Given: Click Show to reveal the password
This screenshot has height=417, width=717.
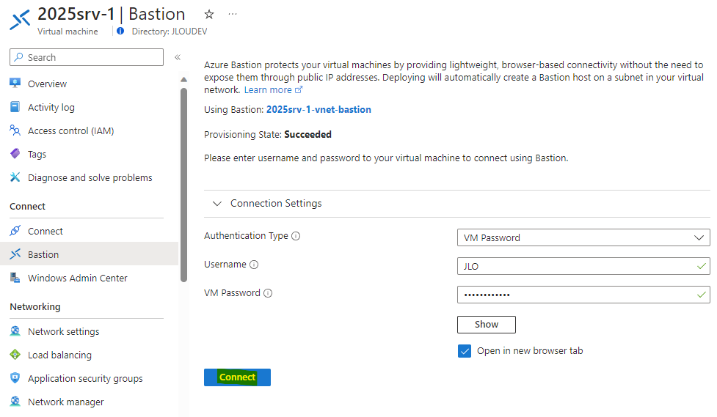Looking at the screenshot, I should click(487, 325).
